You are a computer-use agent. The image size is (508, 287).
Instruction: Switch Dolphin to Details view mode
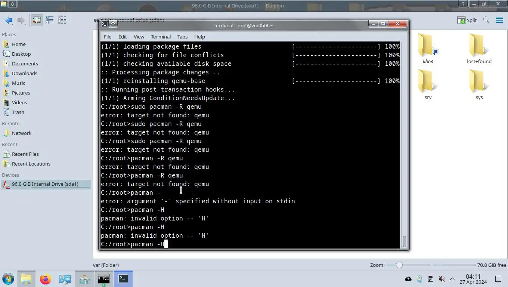click(x=62, y=20)
